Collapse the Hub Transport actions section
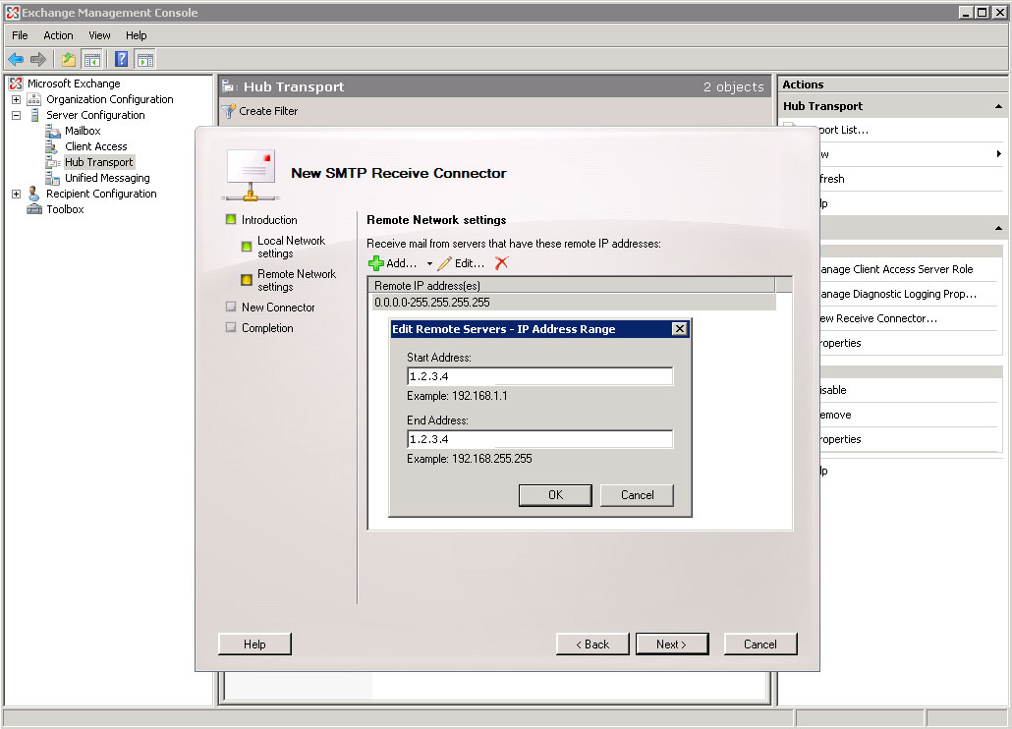This screenshot has width=1012, height=729. (998, 106)
